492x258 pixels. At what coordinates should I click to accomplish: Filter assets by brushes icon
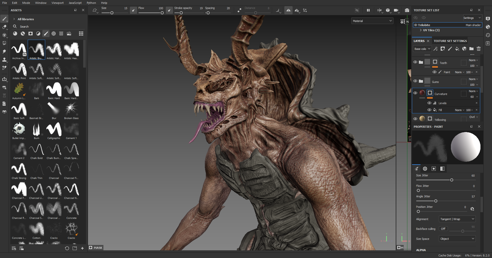[x=46, y=34]
